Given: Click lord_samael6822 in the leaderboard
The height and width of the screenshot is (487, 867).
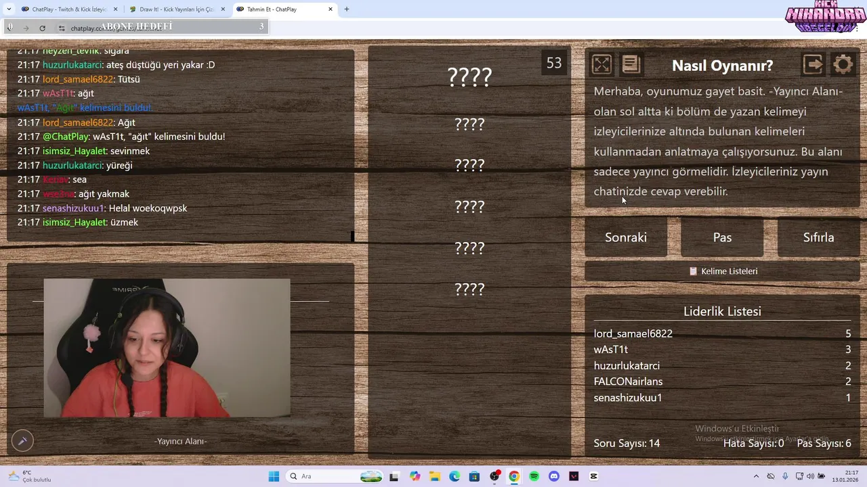Looking at the screenshot, I should click(x=633, y=333).
